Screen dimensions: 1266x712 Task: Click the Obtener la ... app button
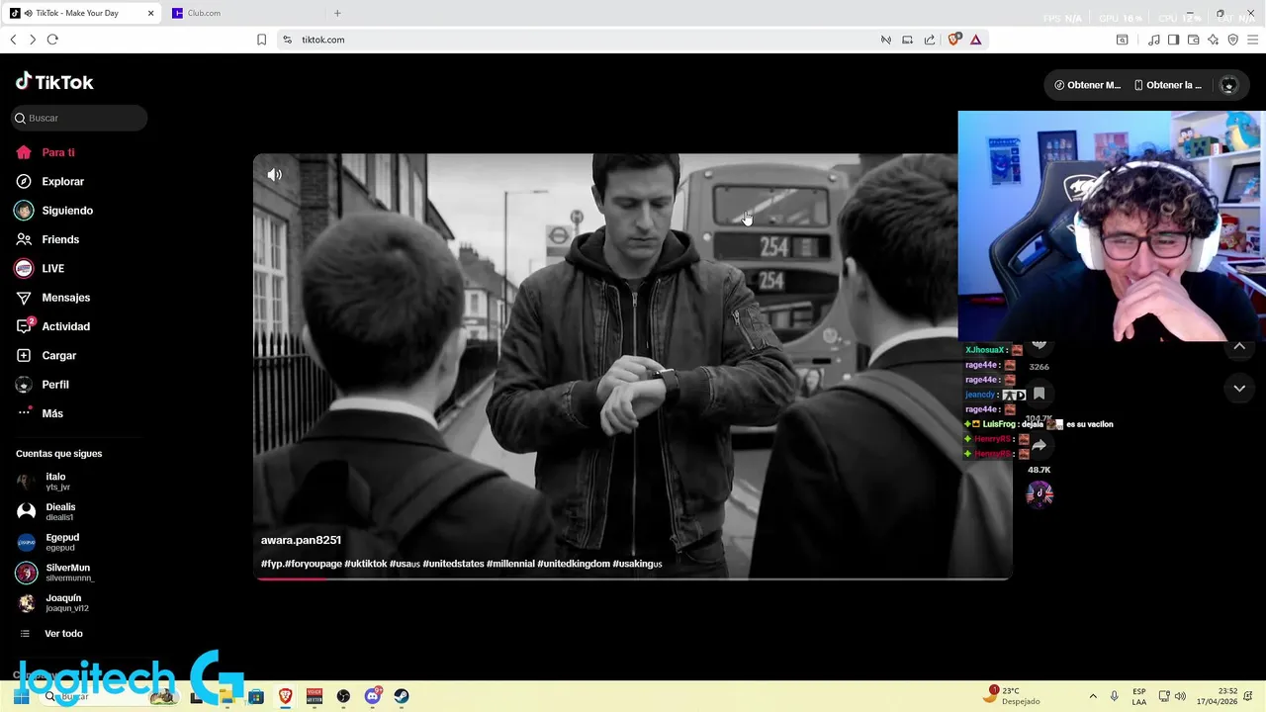point(1168,85)
